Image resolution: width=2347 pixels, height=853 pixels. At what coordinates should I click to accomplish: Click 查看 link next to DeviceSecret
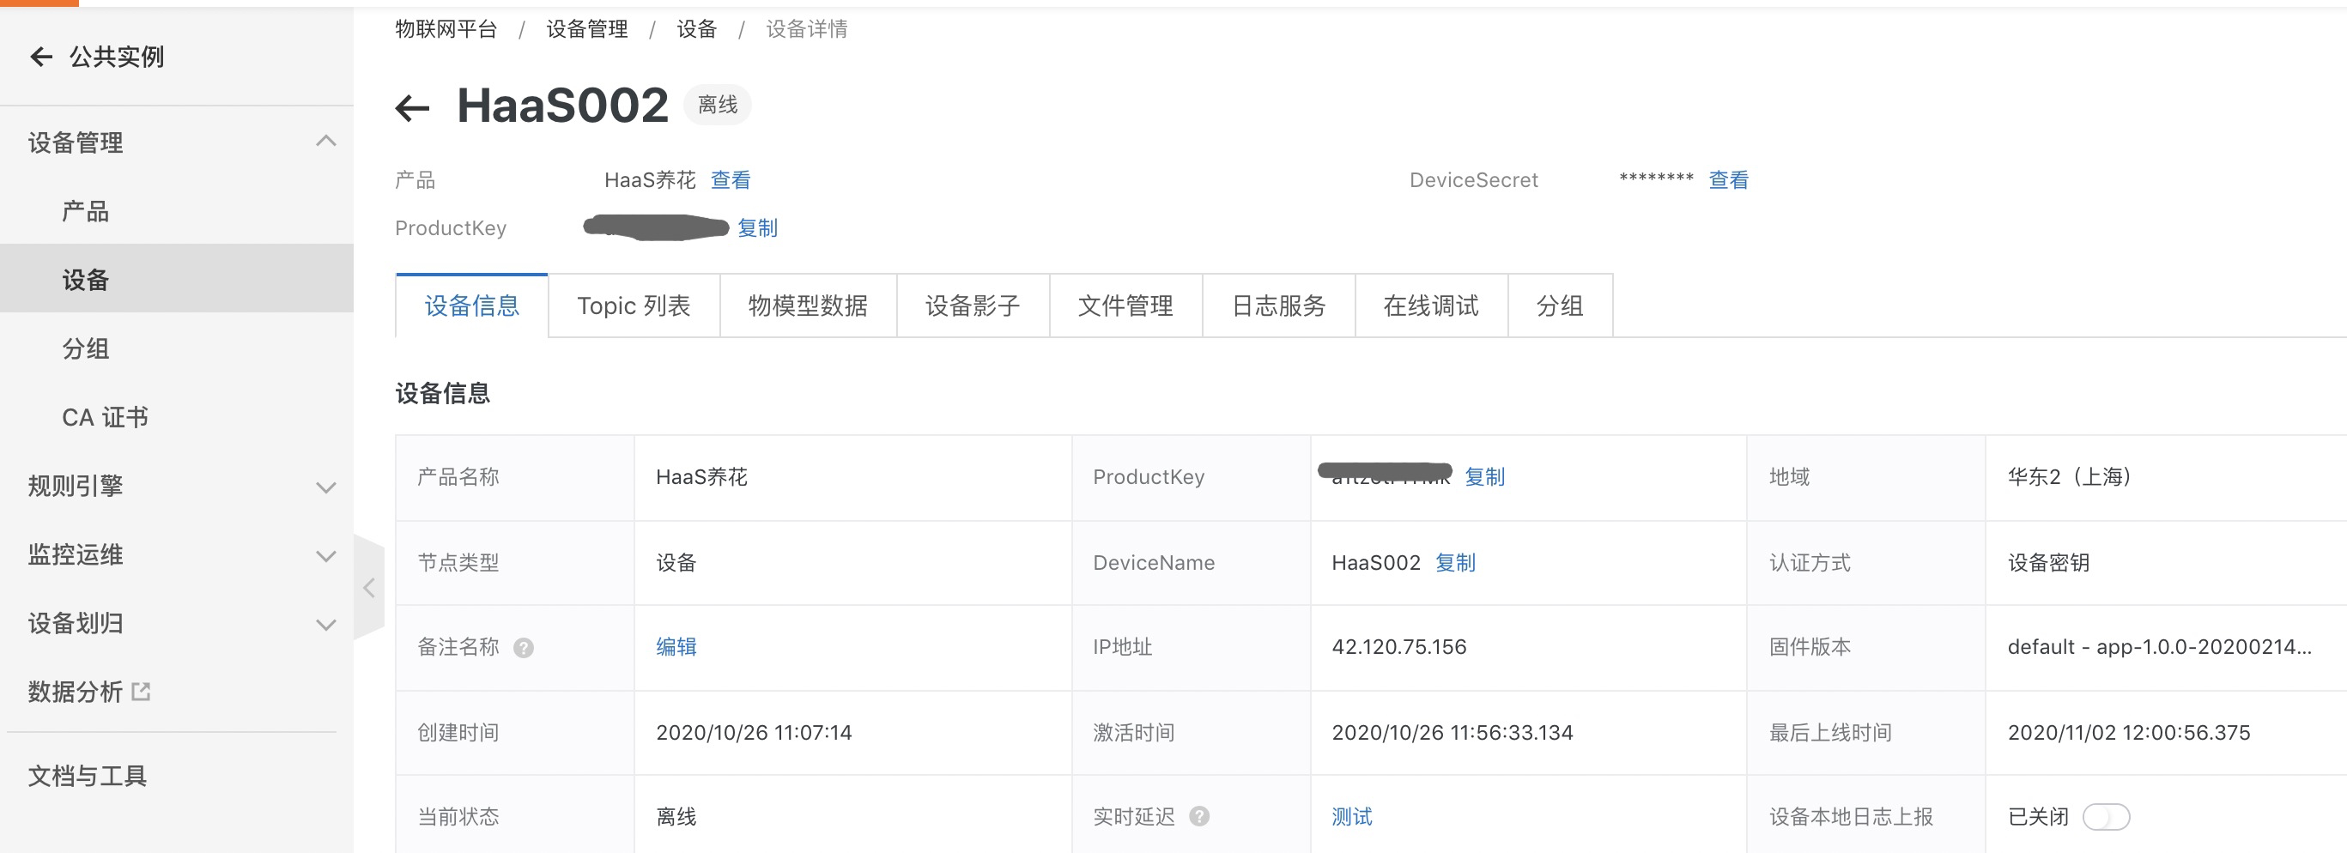pyautogui.click(x=1727, y=180)
